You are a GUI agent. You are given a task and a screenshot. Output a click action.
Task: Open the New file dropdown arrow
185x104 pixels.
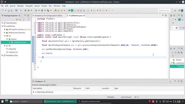(5, 10)
